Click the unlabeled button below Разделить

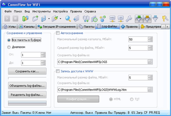(x=27, y=103)
